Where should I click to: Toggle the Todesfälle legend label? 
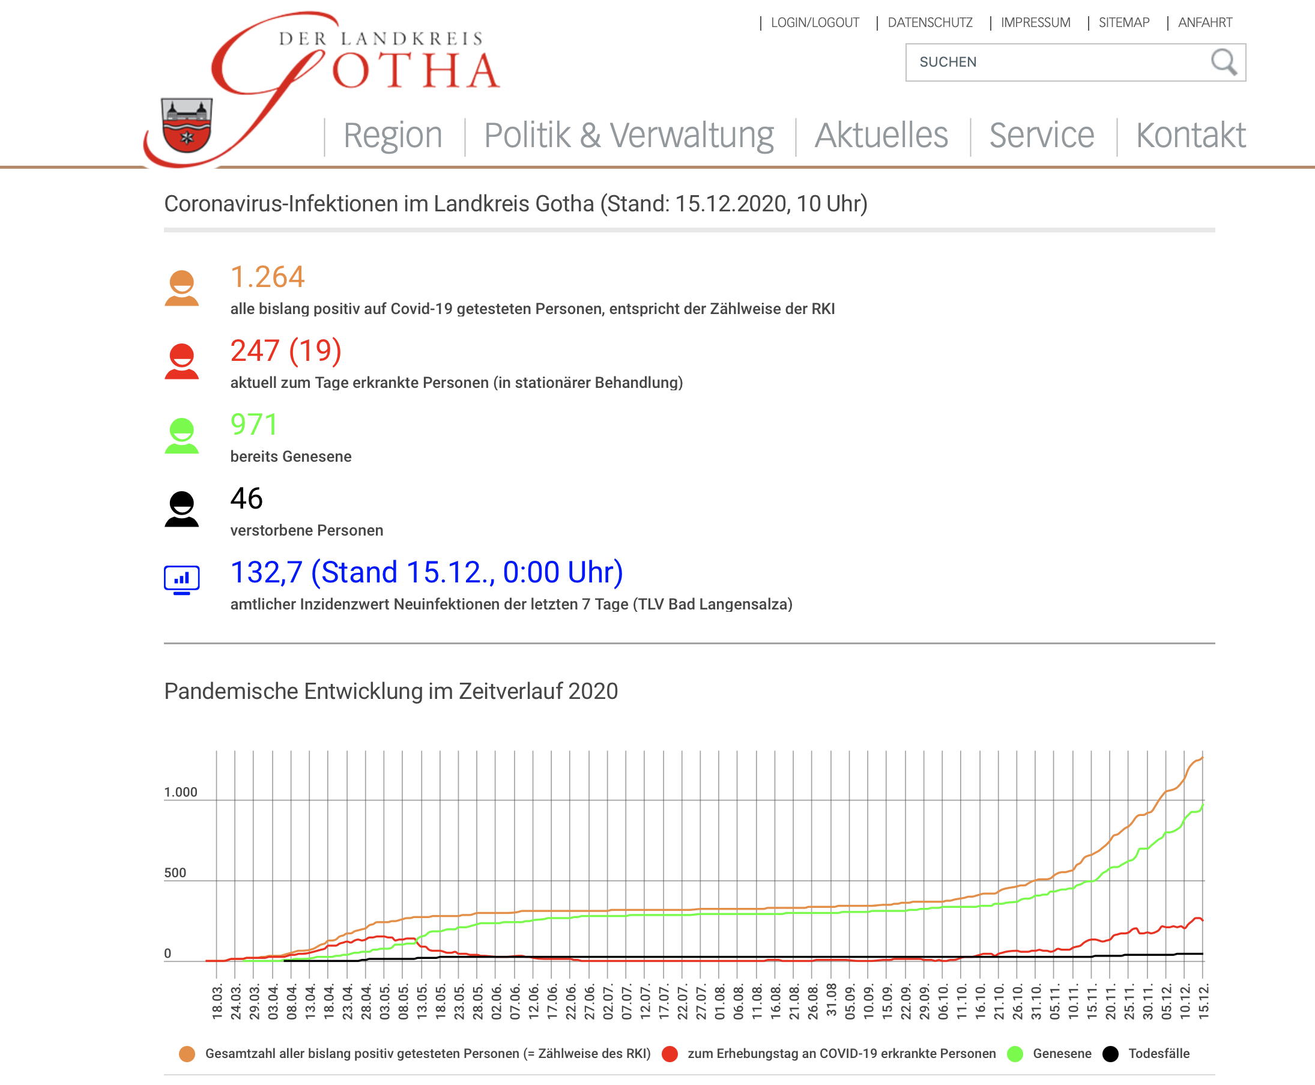(1159, 1054)
